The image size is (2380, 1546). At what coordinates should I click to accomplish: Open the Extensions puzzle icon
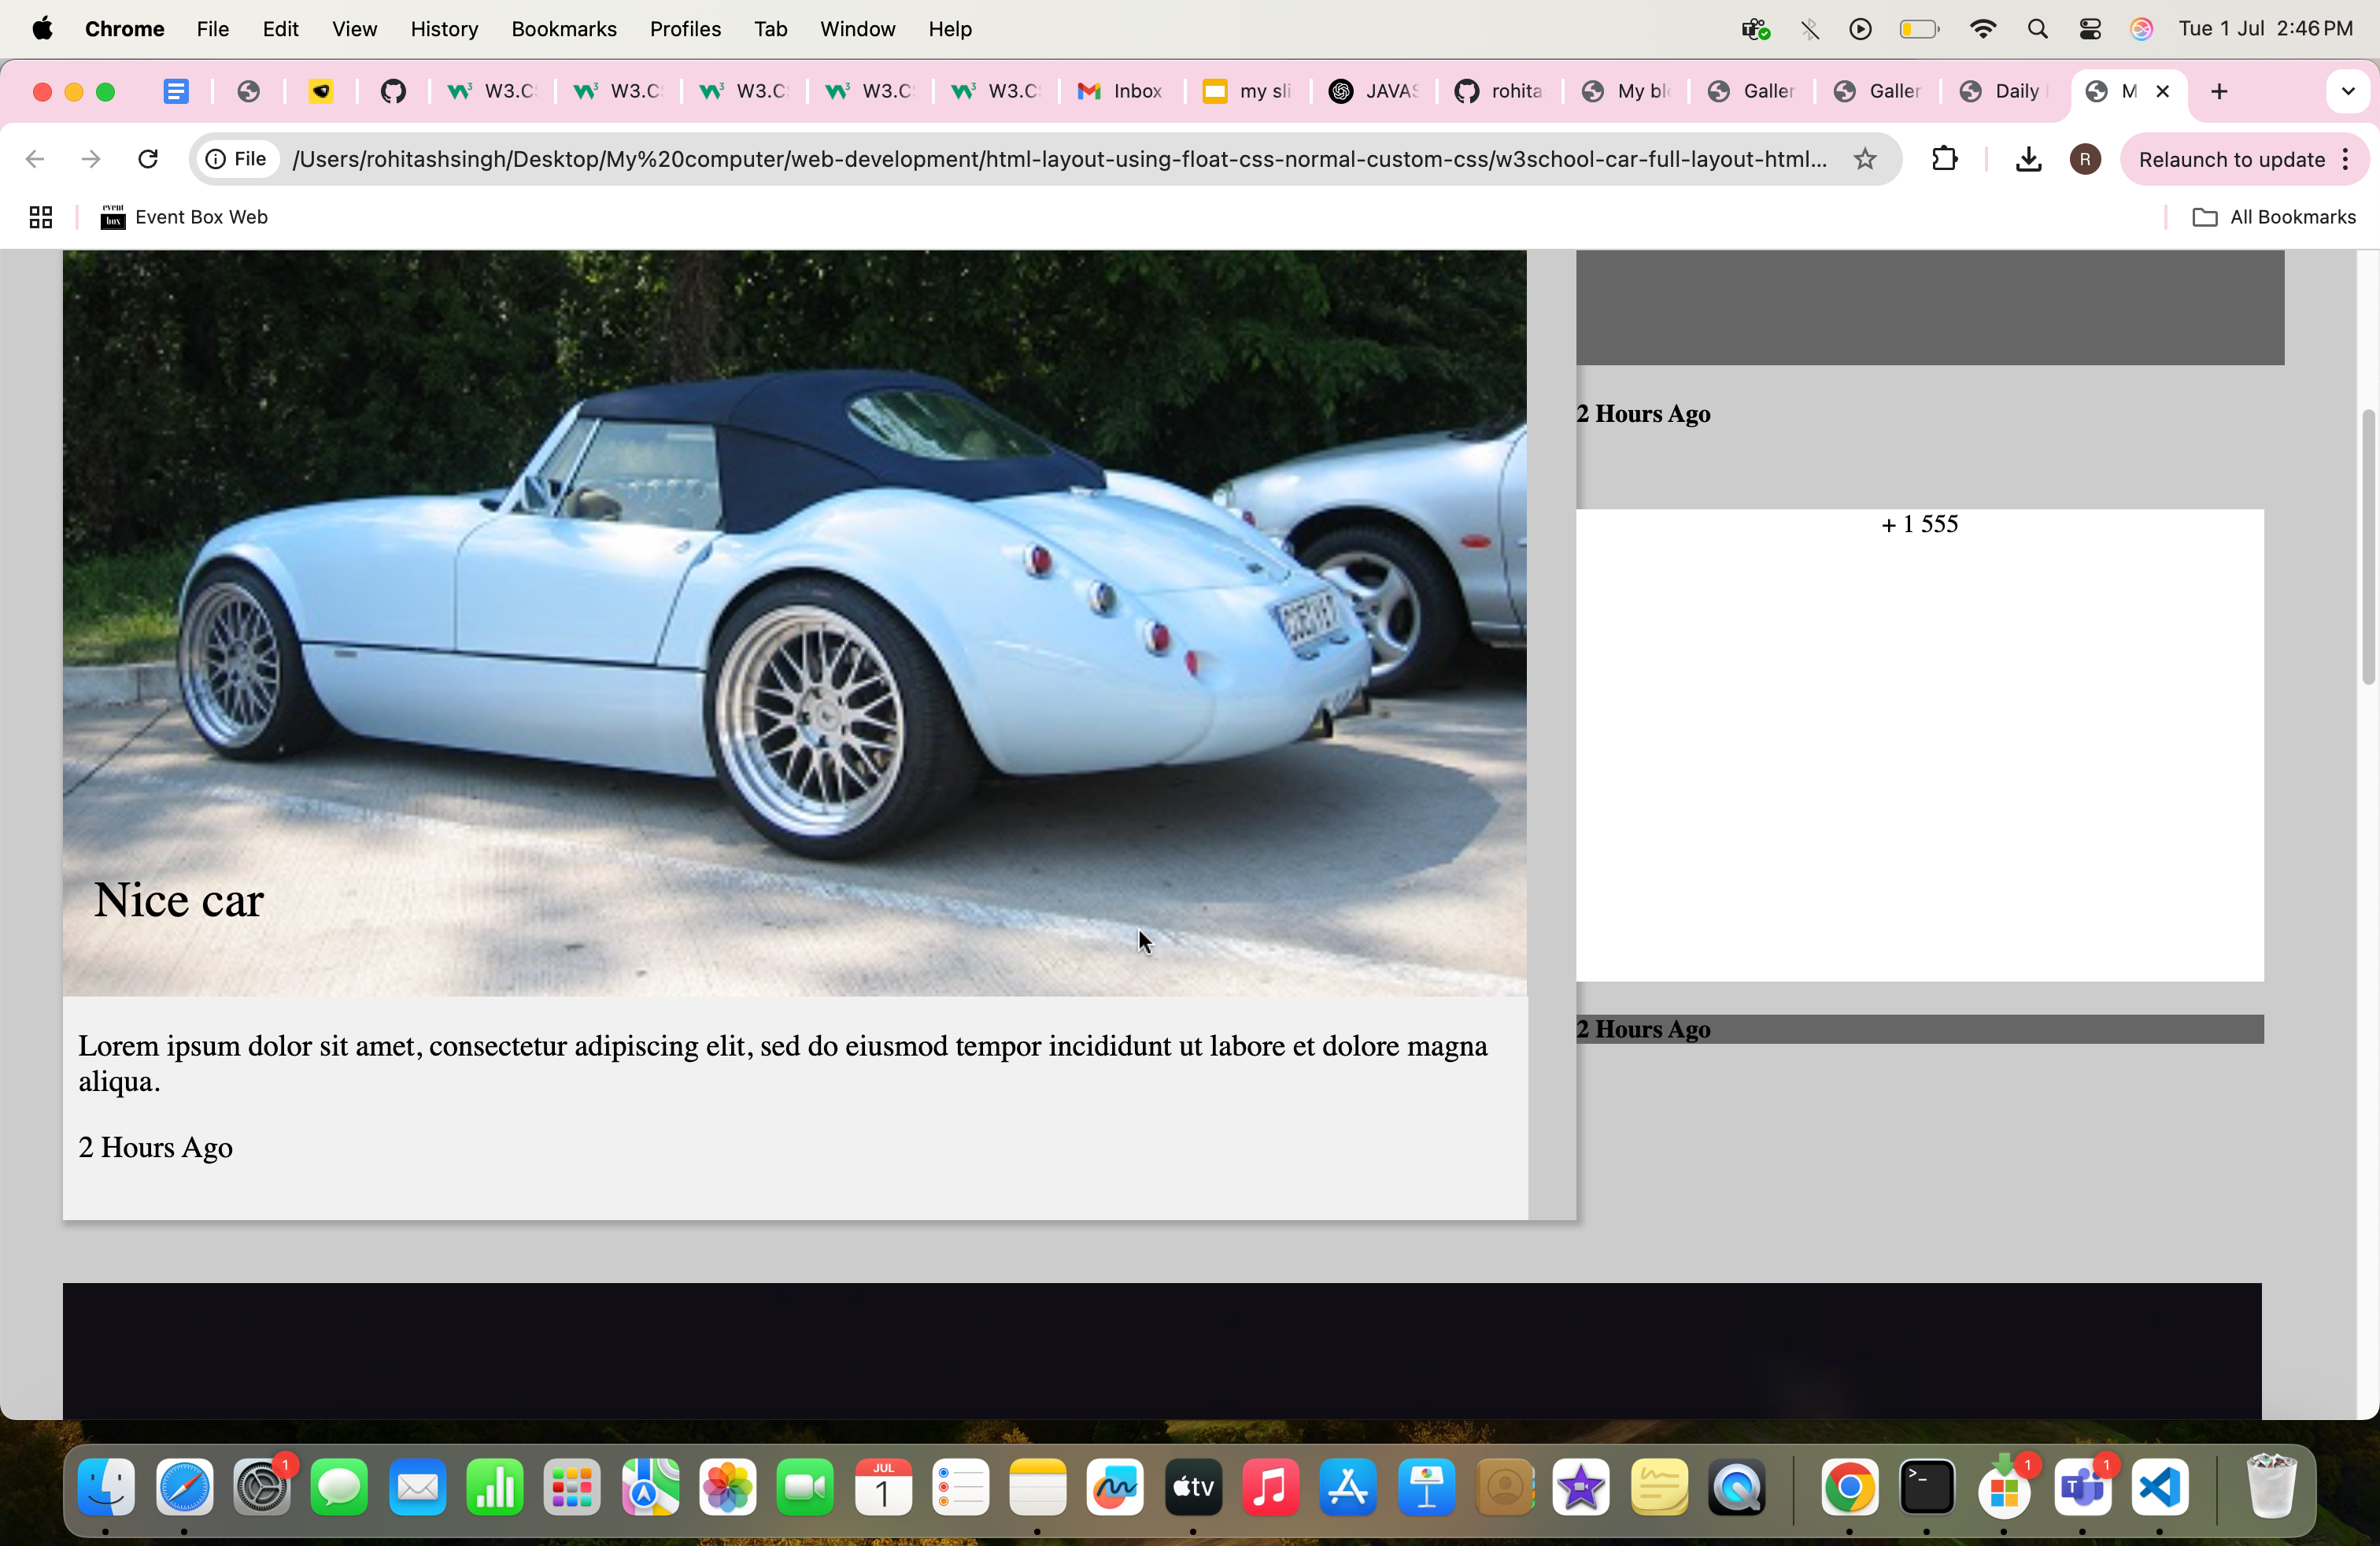pyautogui.click(x=1944, y=159)
